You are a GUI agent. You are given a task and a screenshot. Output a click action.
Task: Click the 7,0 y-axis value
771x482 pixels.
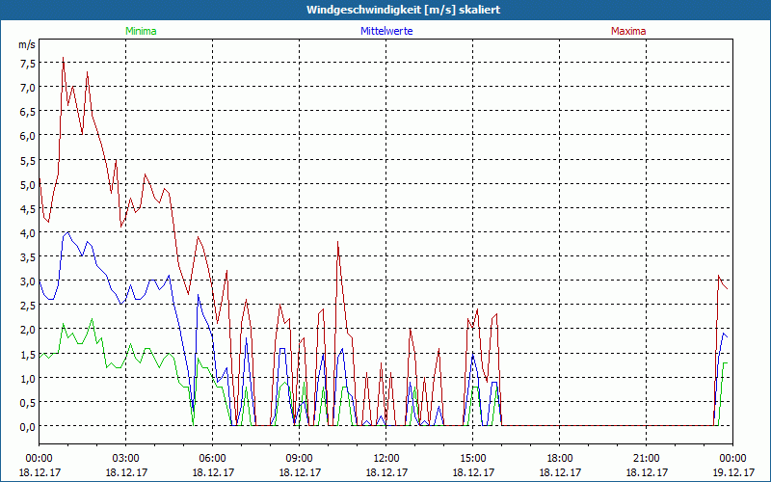tap(28, 88)
